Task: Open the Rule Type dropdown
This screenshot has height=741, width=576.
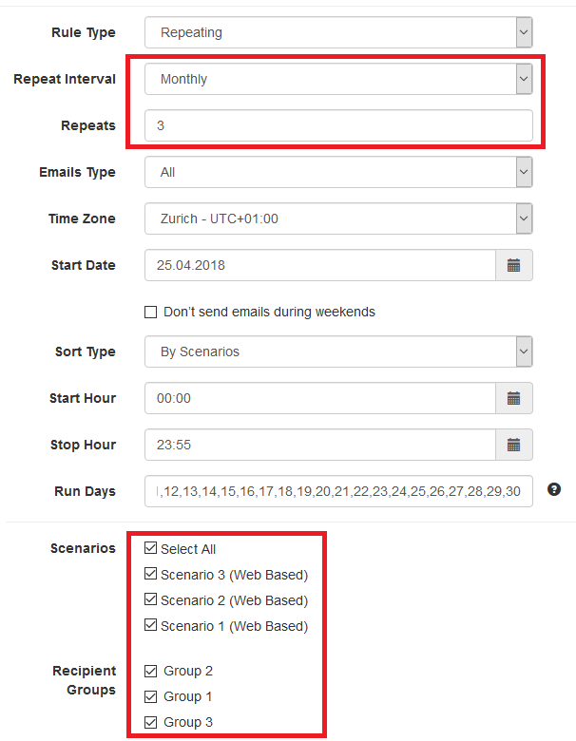Action: 338,32
